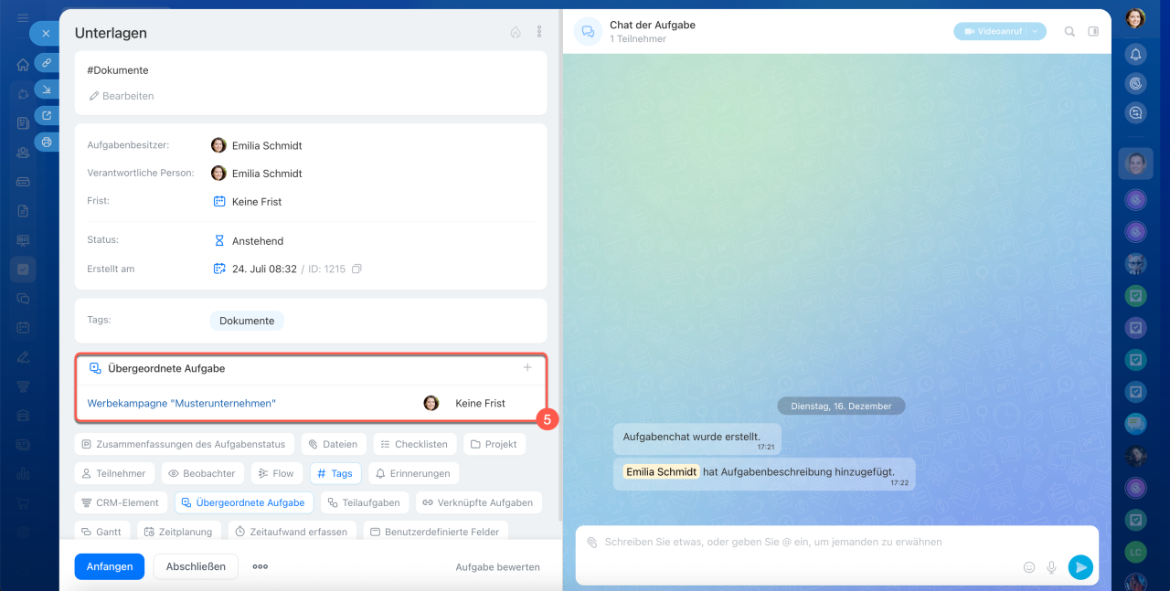Add parent task with plus icon
The width and height of the screenshot is (1170, 591).
pyautogui.click(x=527, y=367)
